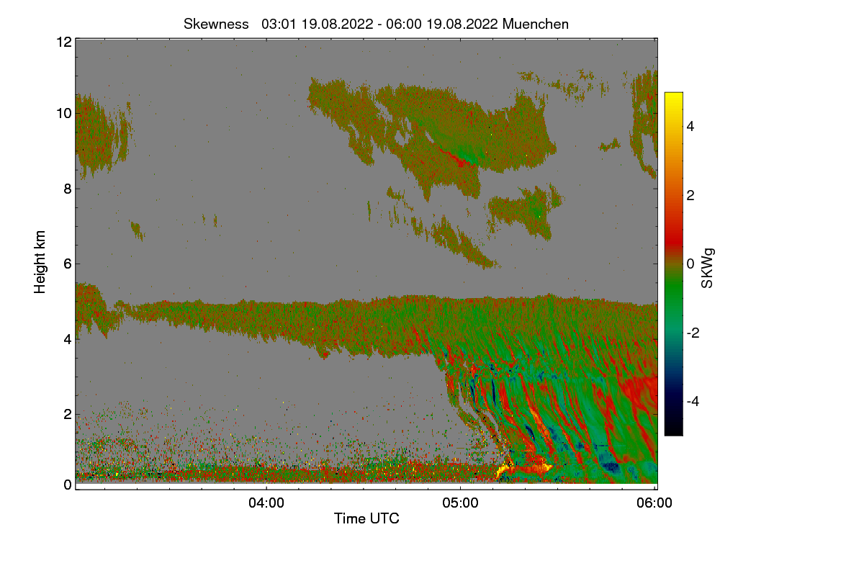Click colorbar tick label 2
This screenshot has height=576, width=864.
tap(690, 195)
